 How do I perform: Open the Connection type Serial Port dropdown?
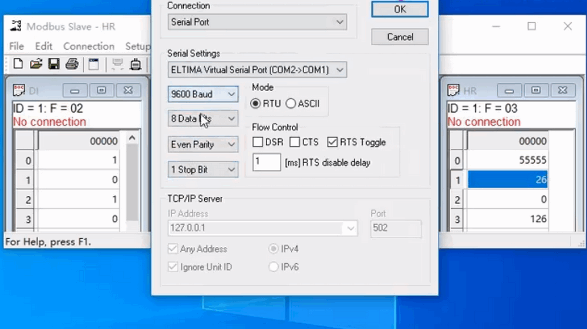coord(257,22)
